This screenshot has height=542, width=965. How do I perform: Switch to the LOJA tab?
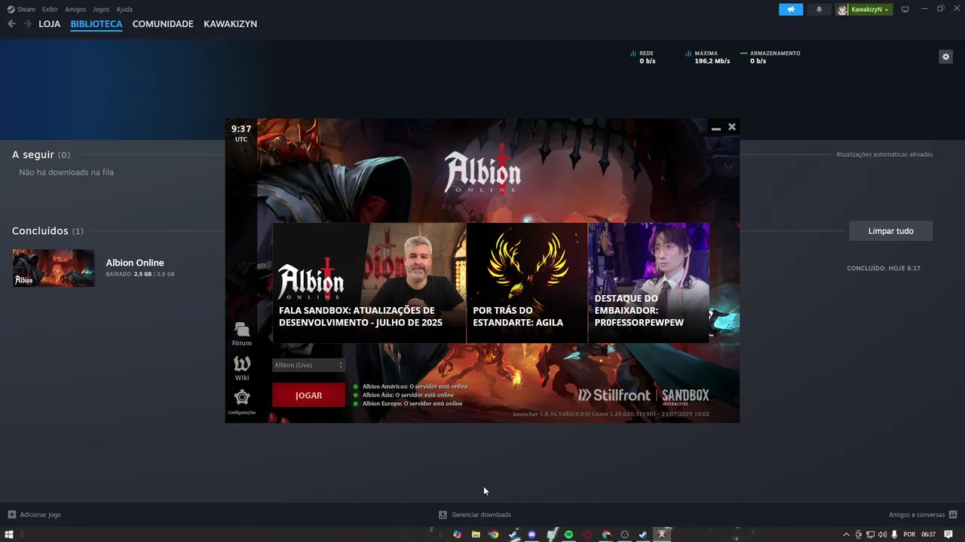tap(50, 24)
